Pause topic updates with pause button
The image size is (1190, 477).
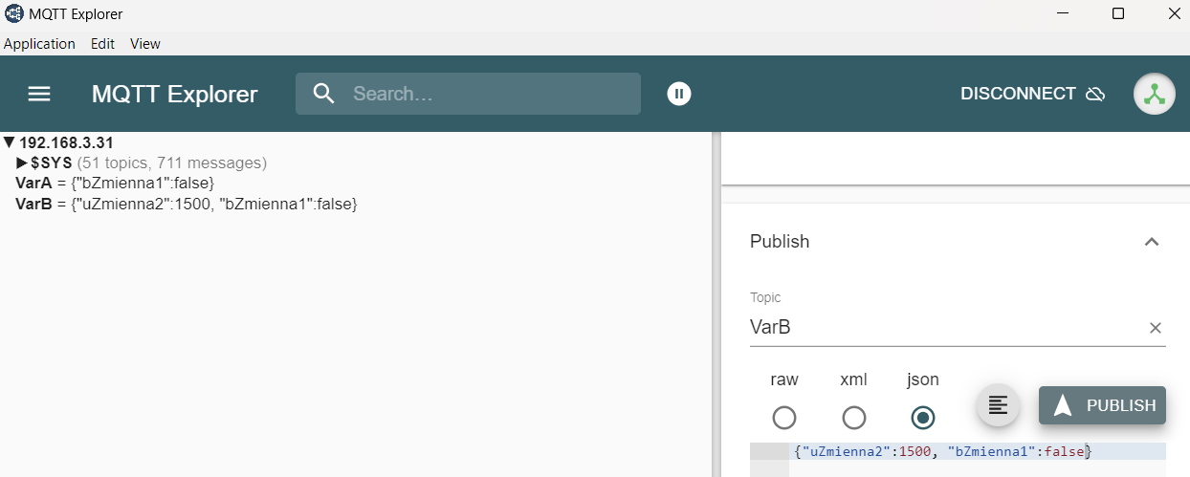coord(679,94)
